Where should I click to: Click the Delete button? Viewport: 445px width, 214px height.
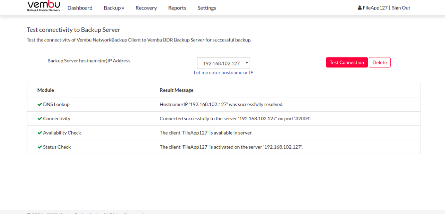(380, 62)
